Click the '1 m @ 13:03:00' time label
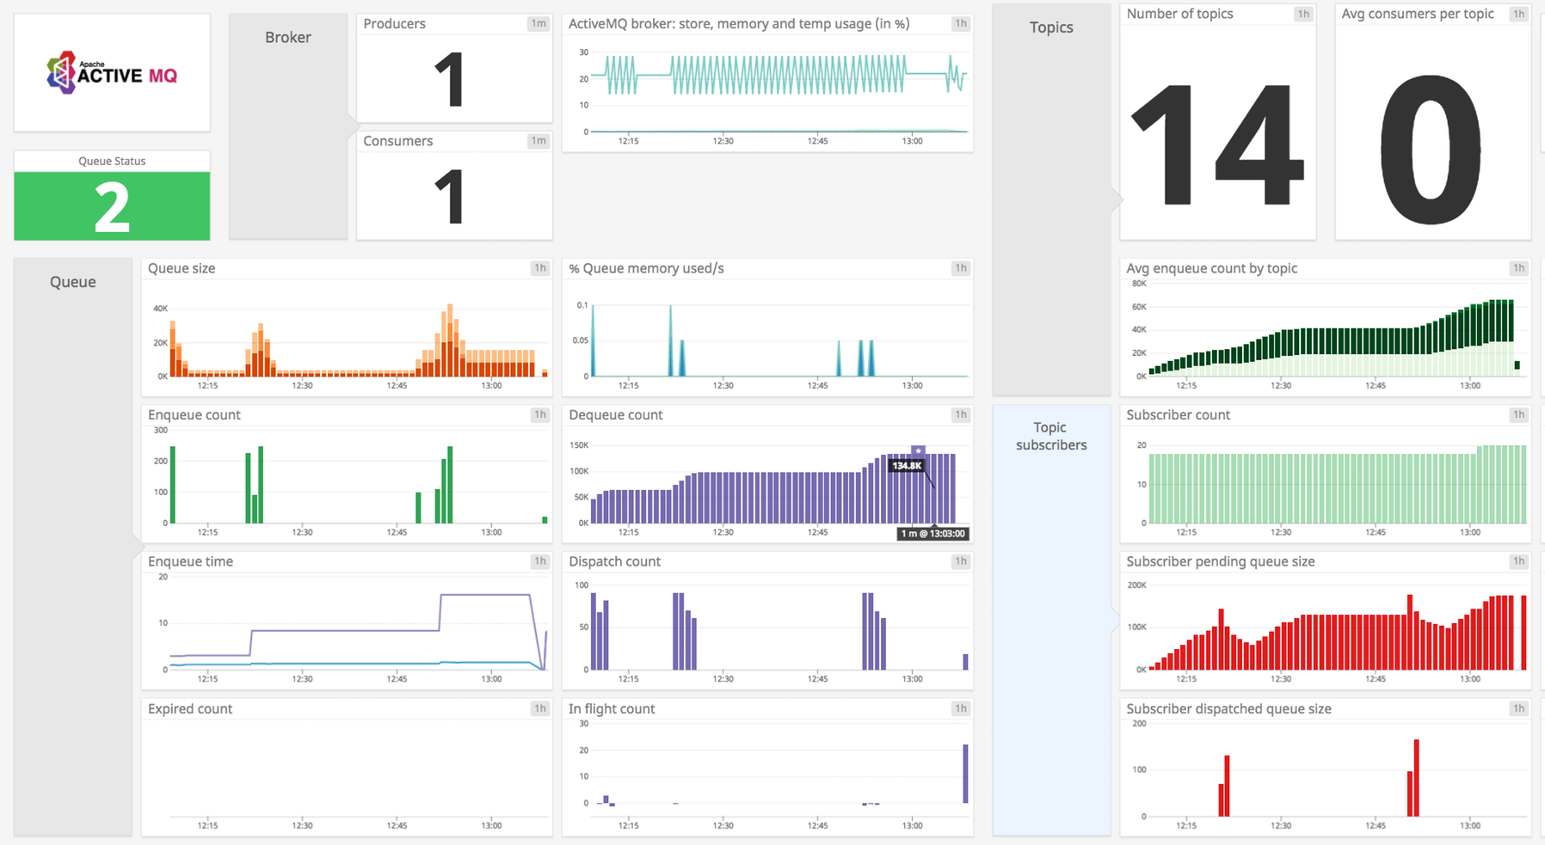Image resolution: width=1545 pixels, height=845 pixels. pyautogui.click(x=933, y=534)
